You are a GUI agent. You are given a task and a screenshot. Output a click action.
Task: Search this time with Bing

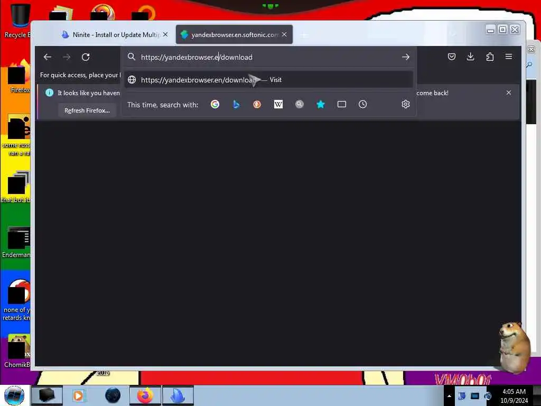(236, 104)
